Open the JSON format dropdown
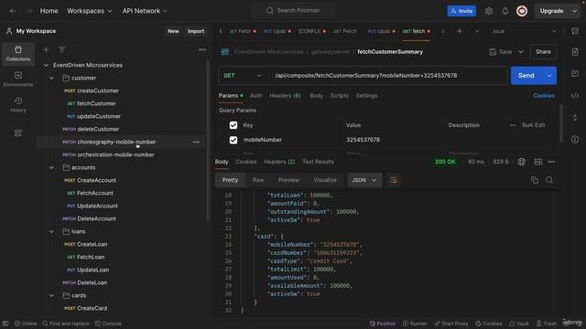 pyautogui.click(x=364, y=180)
